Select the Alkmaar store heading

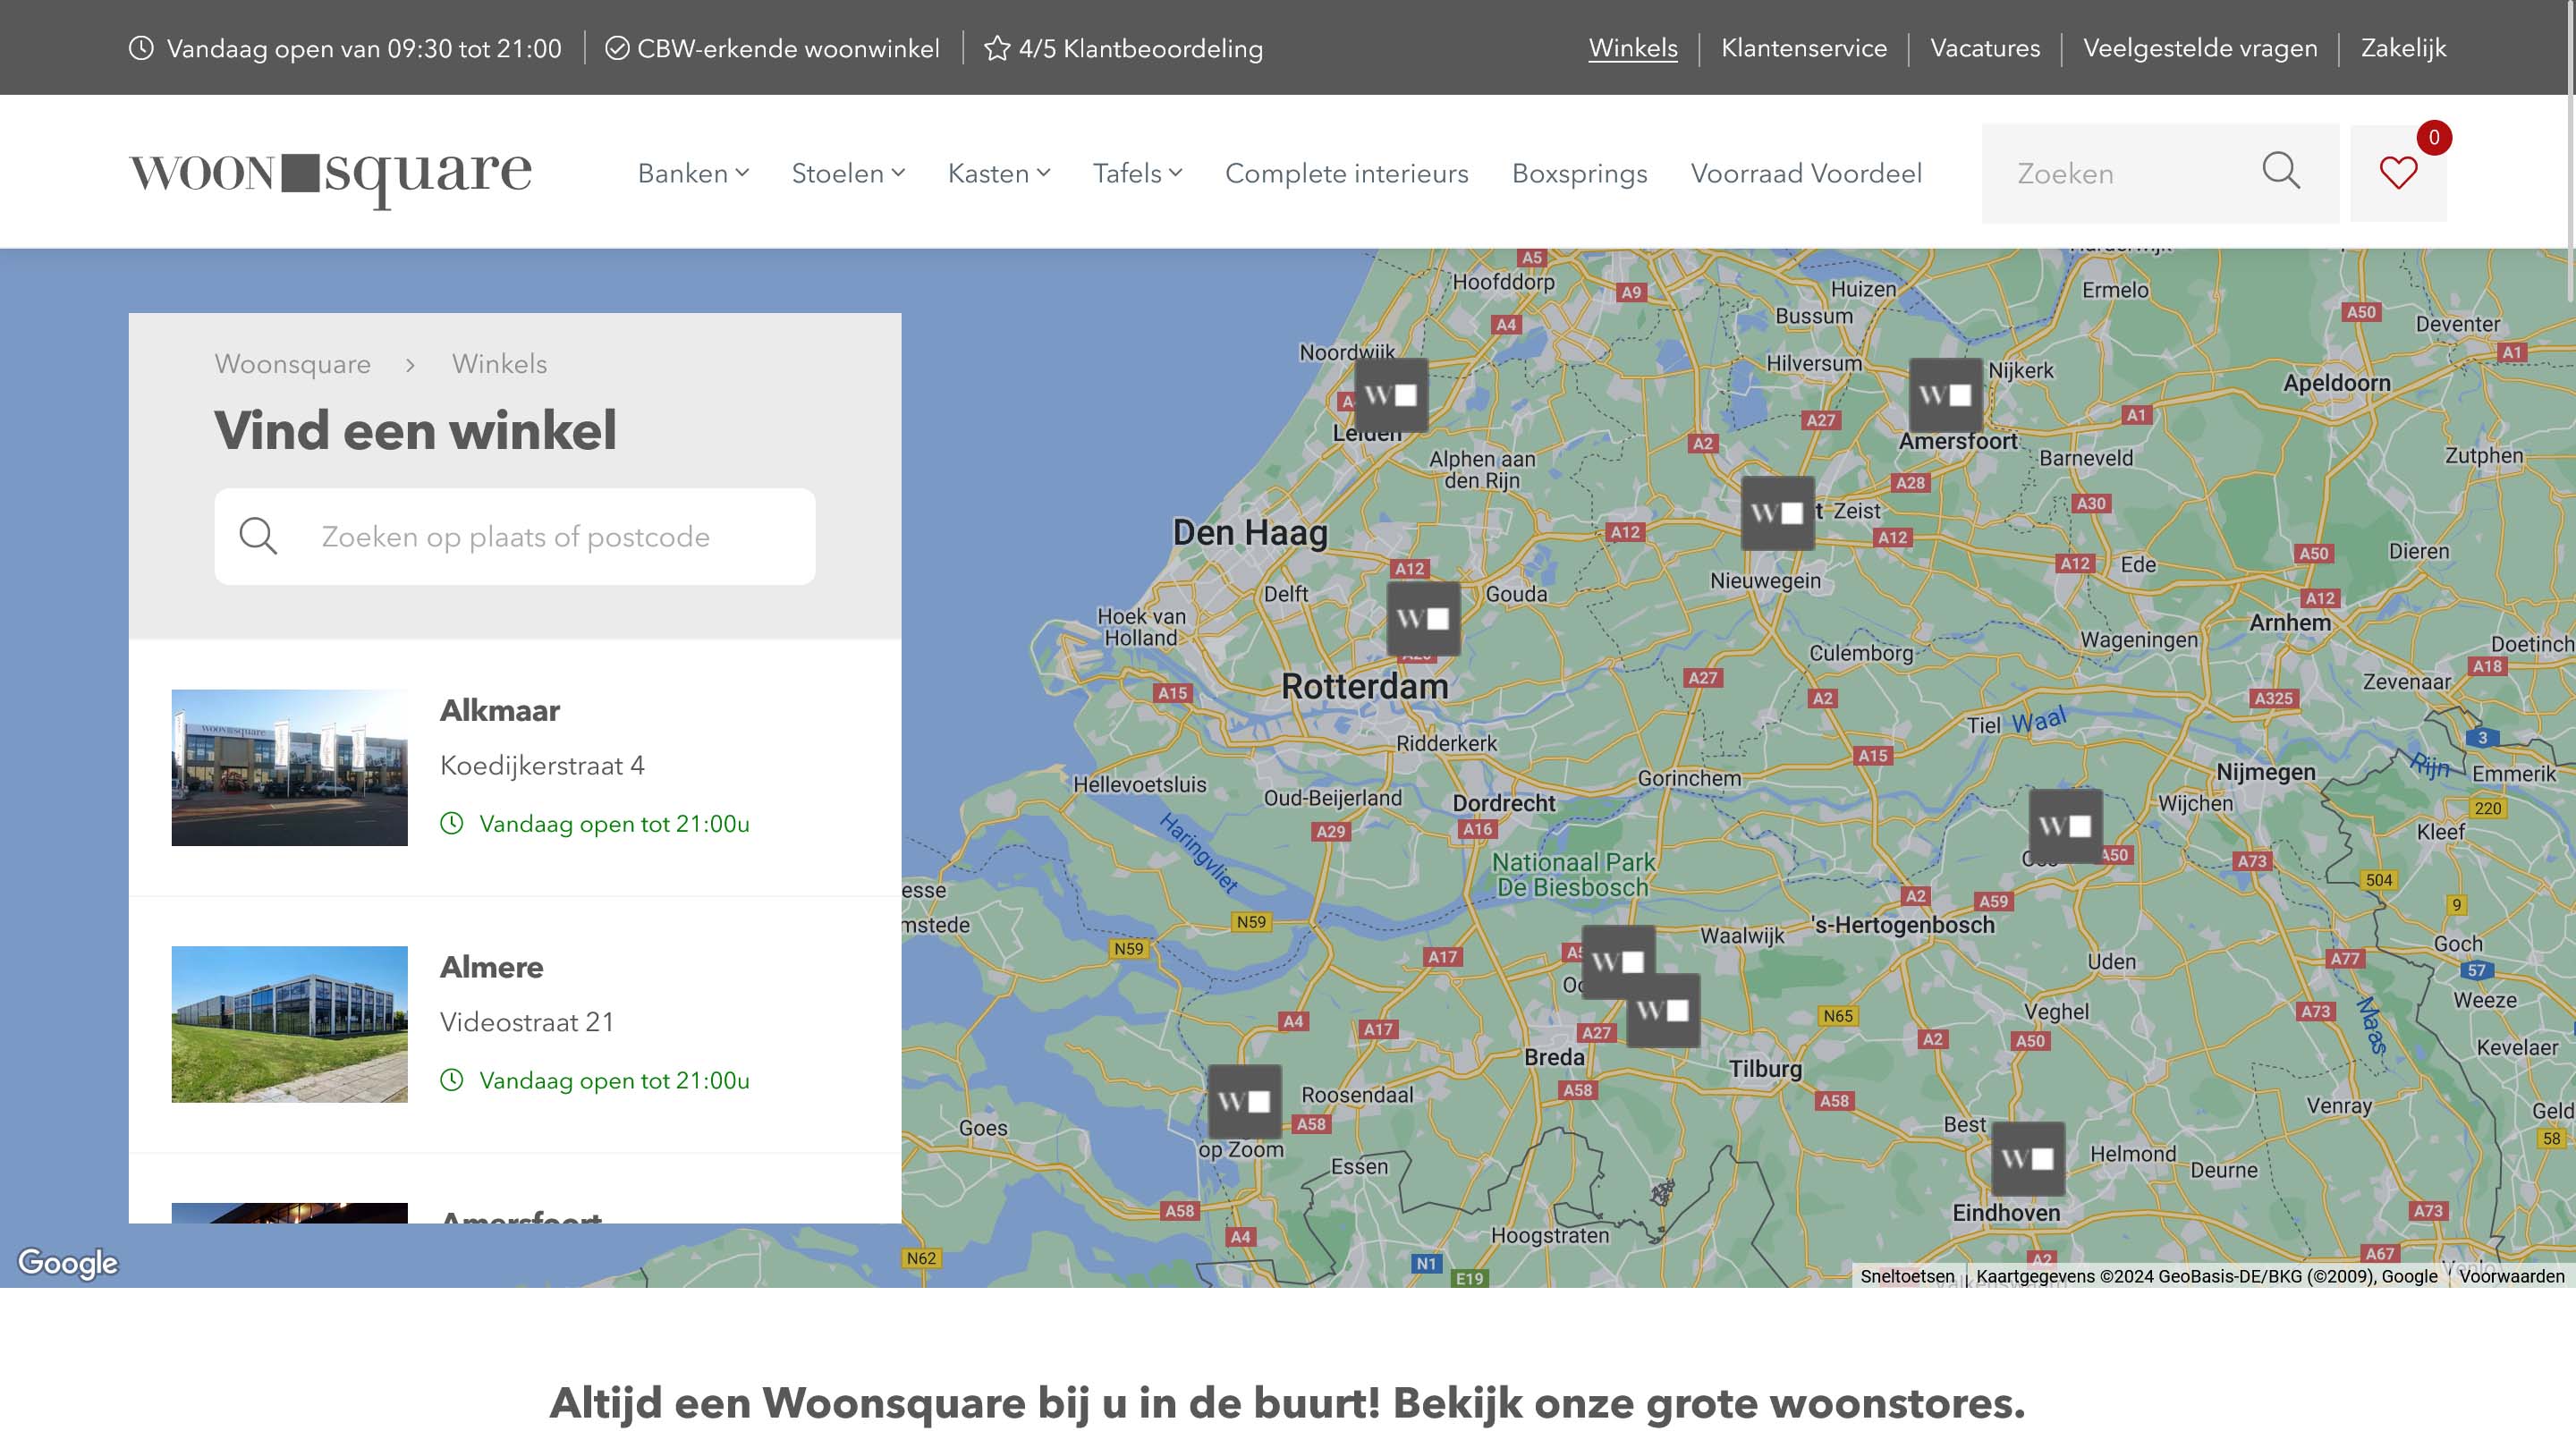pyautogui.click(x=500, y=710)
